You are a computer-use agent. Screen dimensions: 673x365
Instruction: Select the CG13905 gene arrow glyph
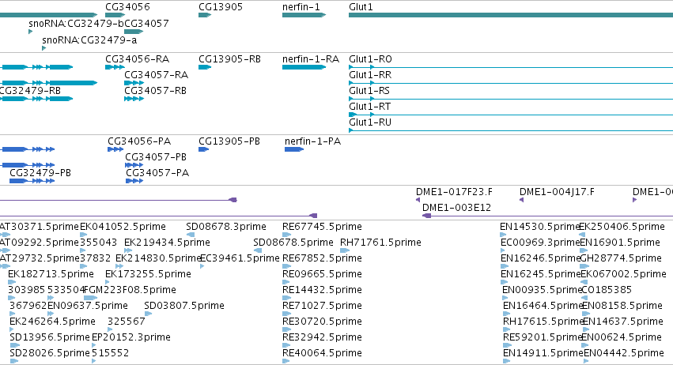pyautogui.click(x=205, y=15)
